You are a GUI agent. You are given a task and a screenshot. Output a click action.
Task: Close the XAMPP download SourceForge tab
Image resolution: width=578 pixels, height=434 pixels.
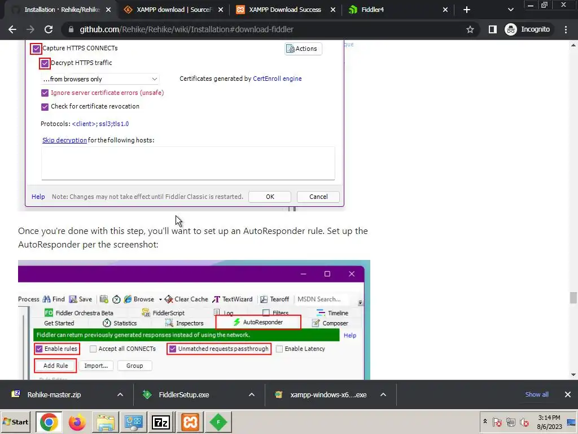221,10
